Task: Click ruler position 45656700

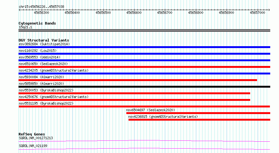Action: [165, 13]
